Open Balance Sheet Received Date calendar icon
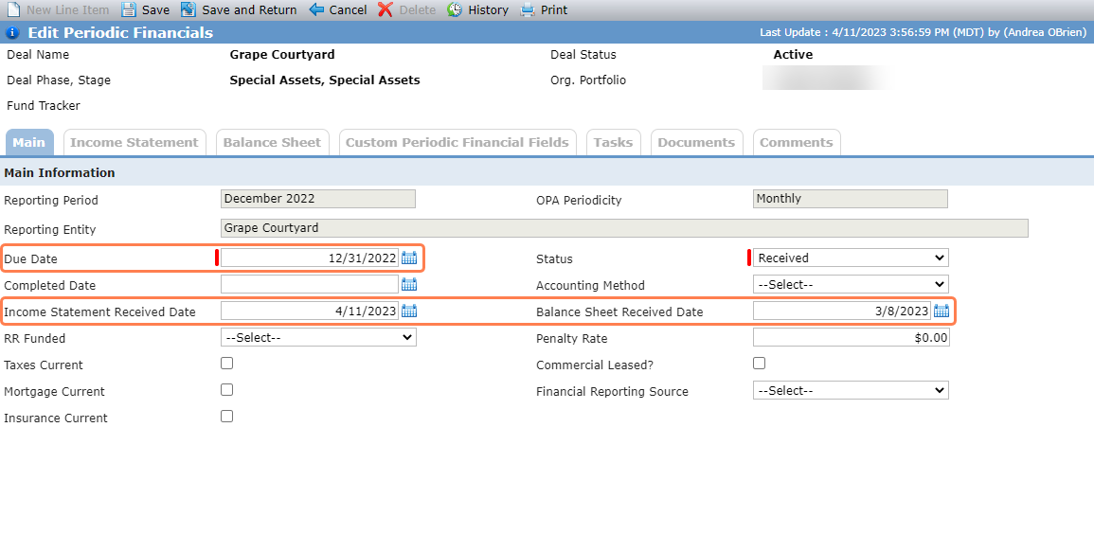Viewport: 1094px width, 534px height. [x=942, y=311]
